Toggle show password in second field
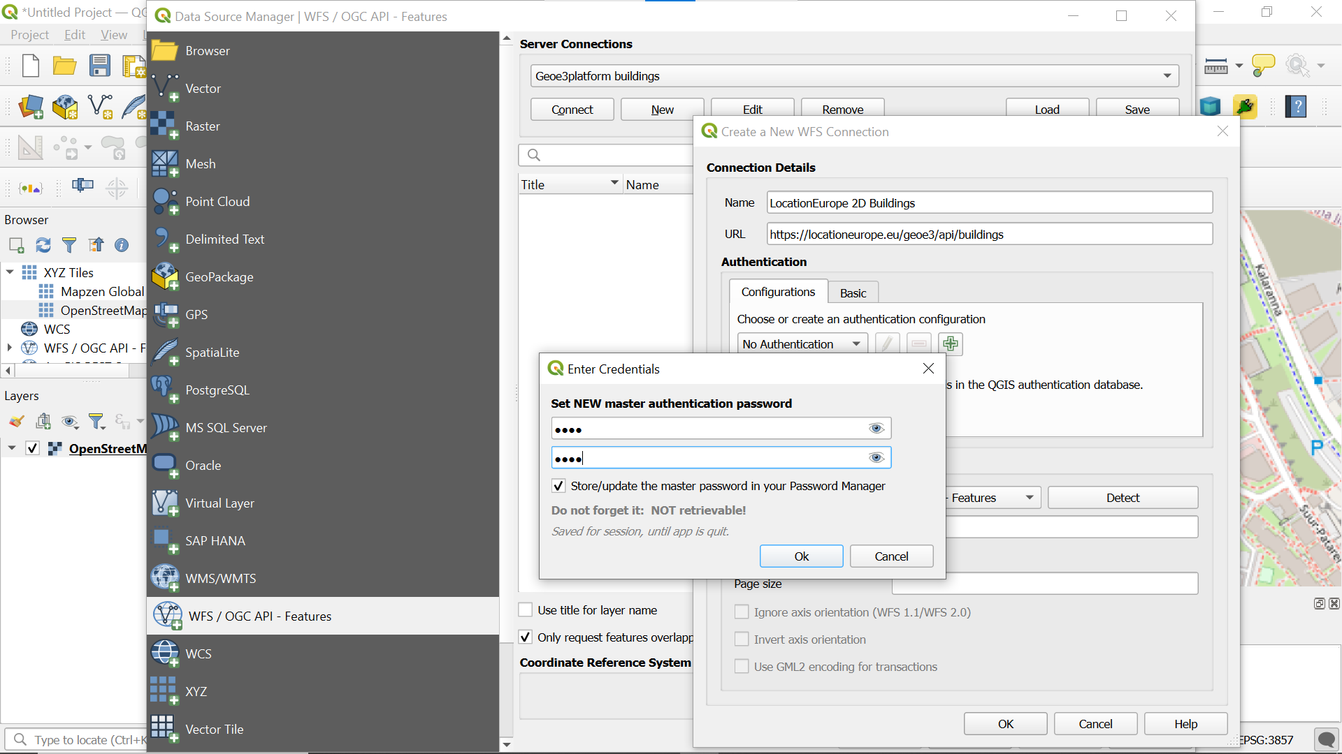Screen dimensions: 1342x754 point(876,459)
